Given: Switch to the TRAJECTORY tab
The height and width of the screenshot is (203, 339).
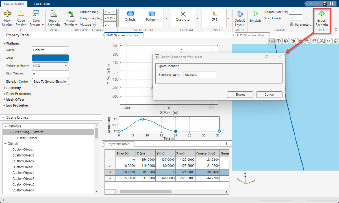Looking at the screenshot, I should (42, 4).
